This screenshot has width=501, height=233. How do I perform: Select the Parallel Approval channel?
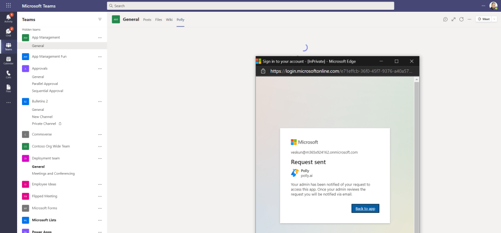(45, 84)
